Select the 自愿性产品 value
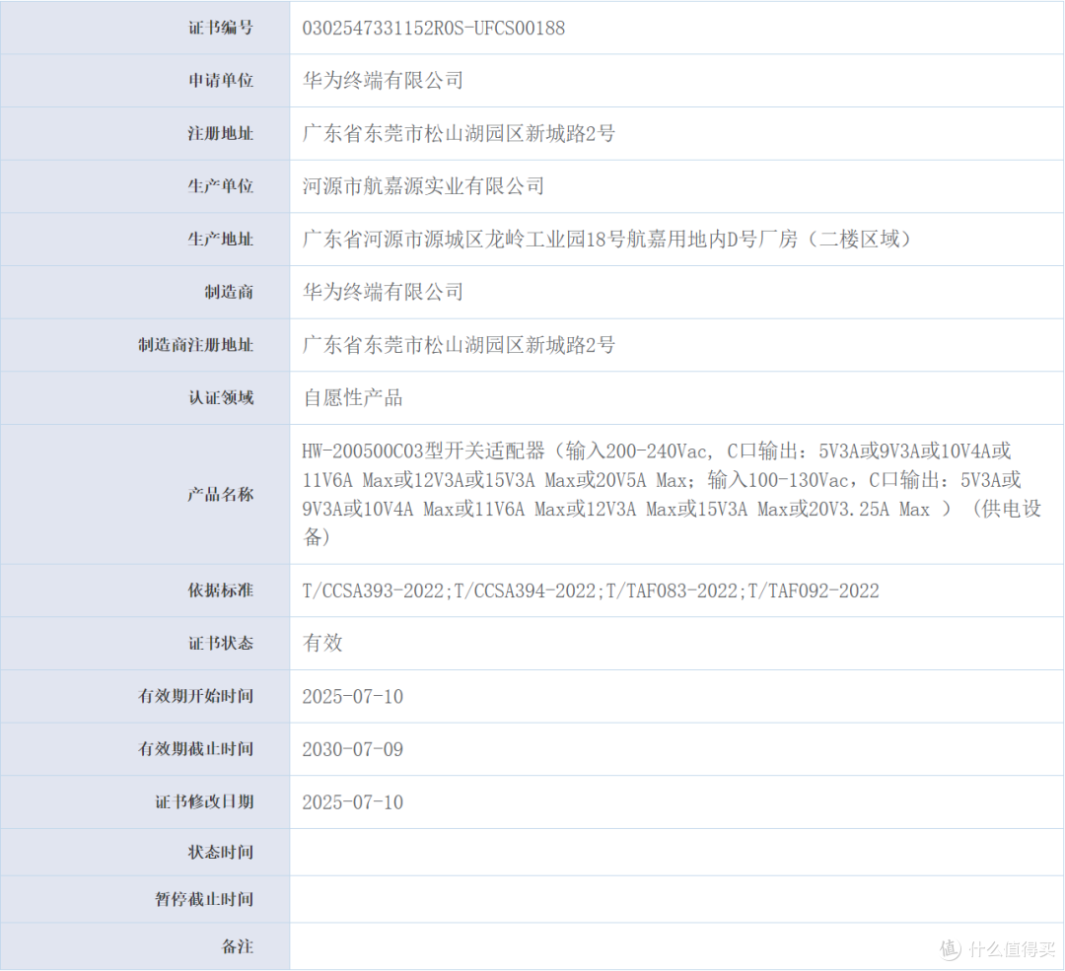1065x971 pixels. [x=353, y=398]
